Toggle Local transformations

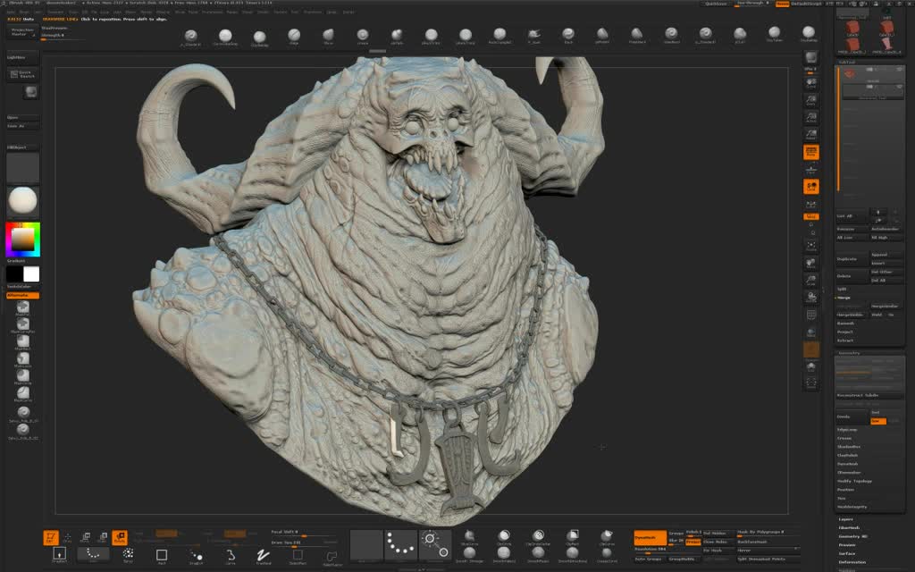[811, 187]
